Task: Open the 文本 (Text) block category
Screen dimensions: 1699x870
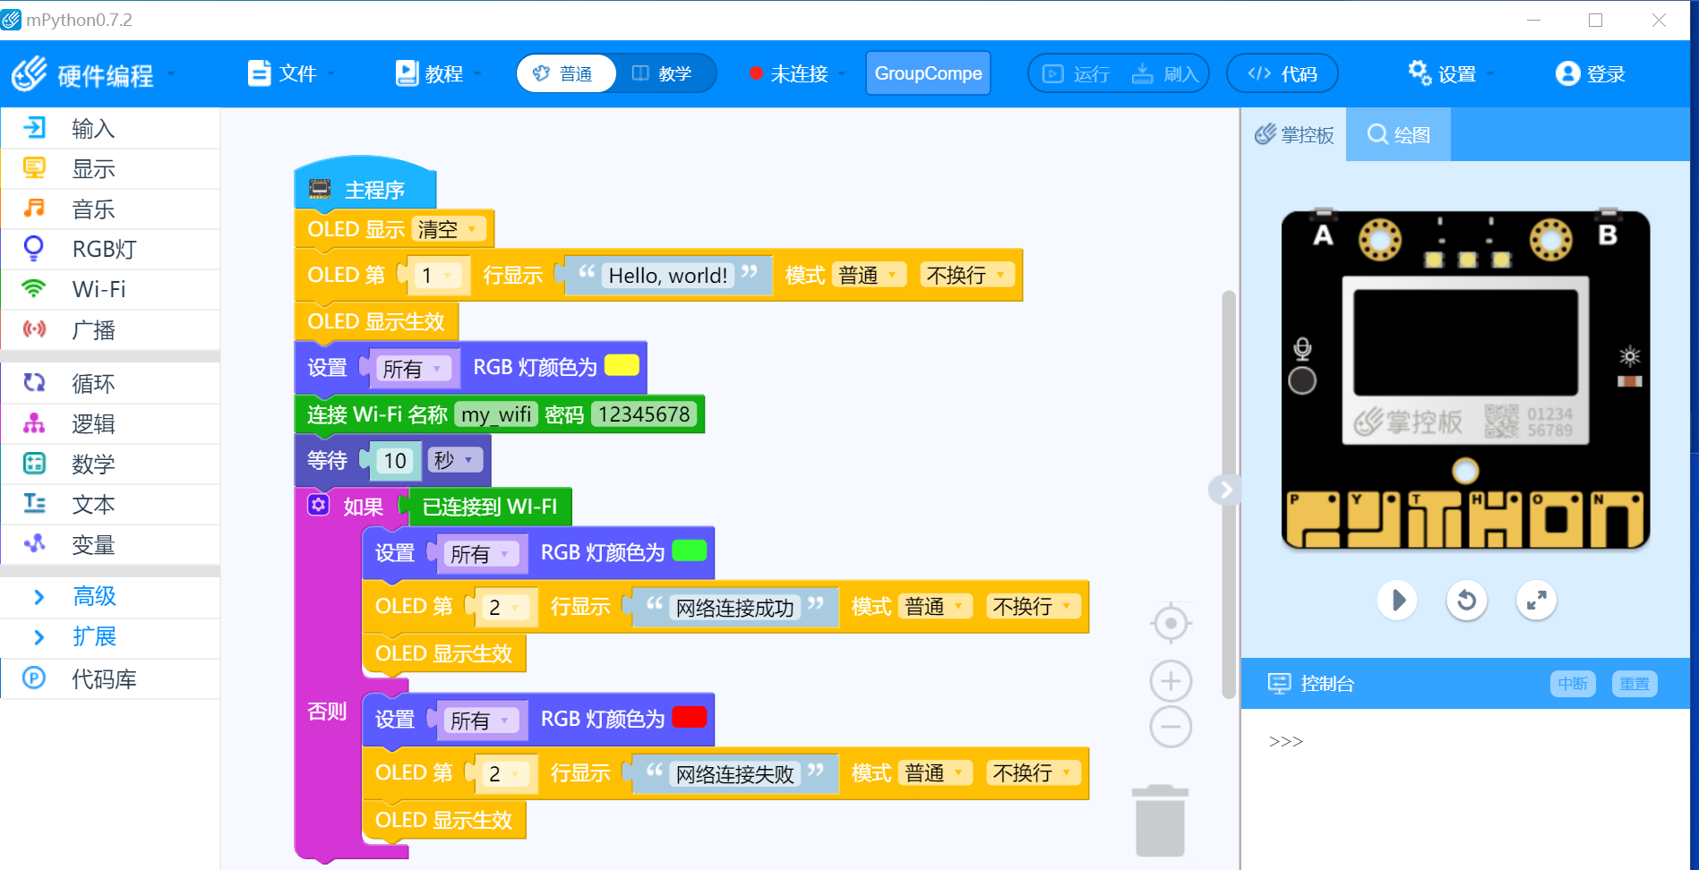Action: coord(110,505)
